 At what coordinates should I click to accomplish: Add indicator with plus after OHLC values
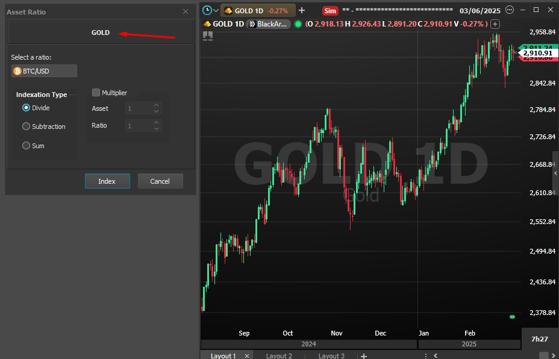coord(495,24)
